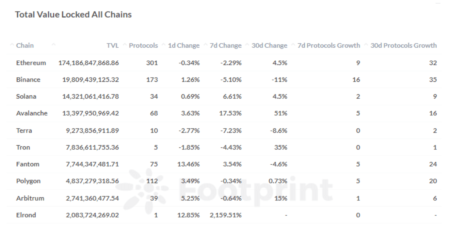Click the sort caret beside 7d Change
458x227 pixels.
pos(206,45)
